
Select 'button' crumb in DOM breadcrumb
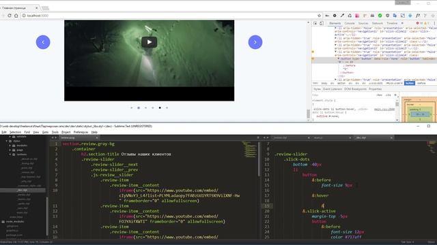pyautogui.click(x=410, y=83)
